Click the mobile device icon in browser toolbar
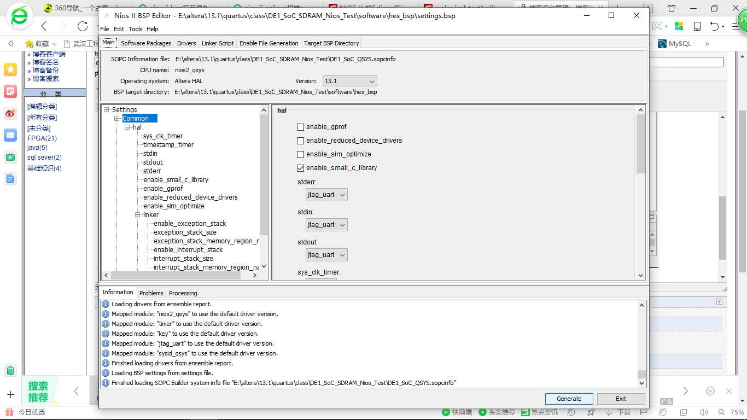 point(697,26)
